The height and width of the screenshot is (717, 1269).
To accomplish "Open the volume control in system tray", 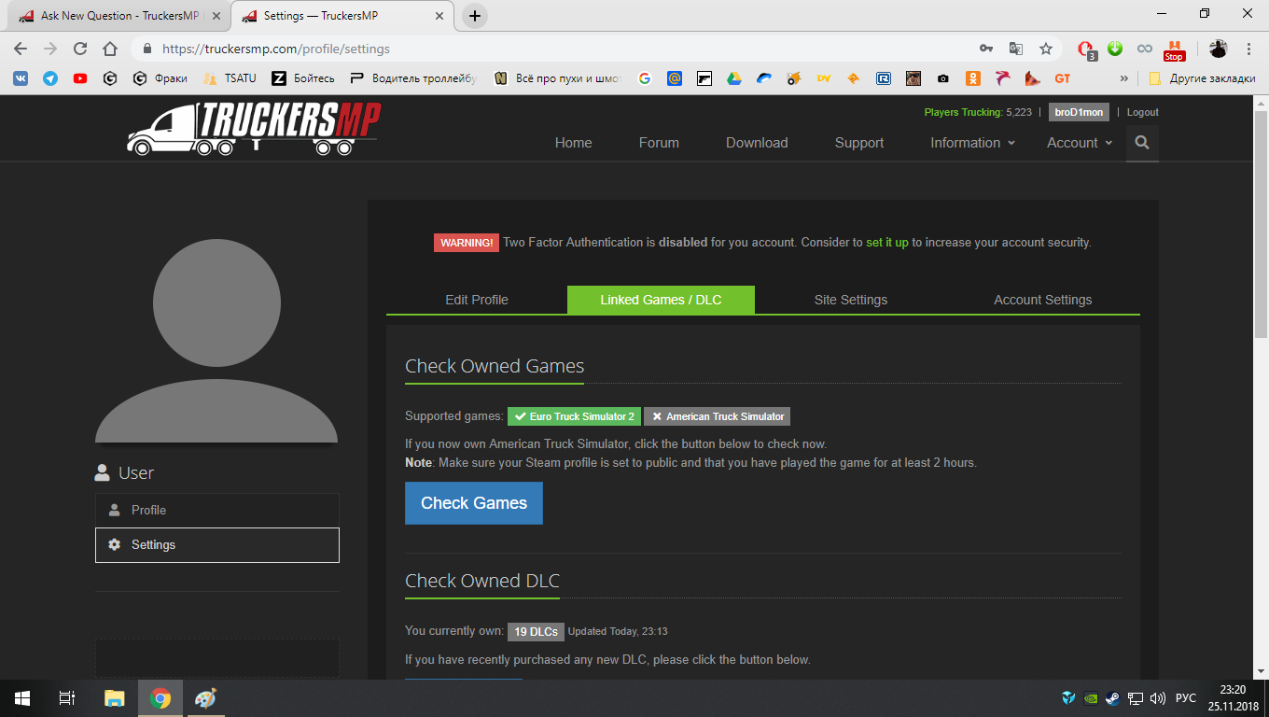I will (x=1158, y=697).
